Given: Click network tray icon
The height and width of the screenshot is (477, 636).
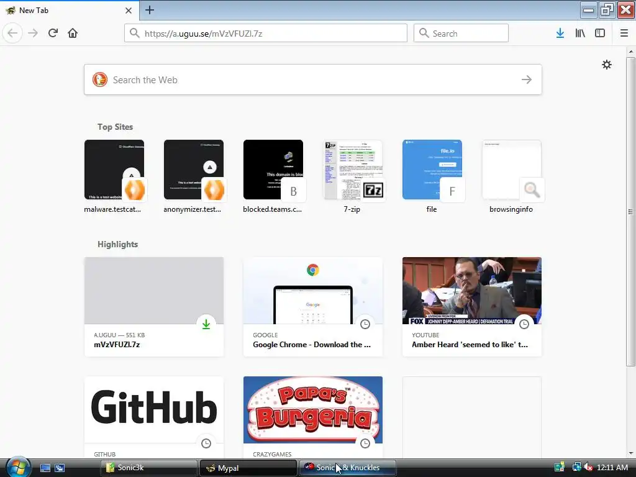Looking at the screenshot, I should coord(576,467).
